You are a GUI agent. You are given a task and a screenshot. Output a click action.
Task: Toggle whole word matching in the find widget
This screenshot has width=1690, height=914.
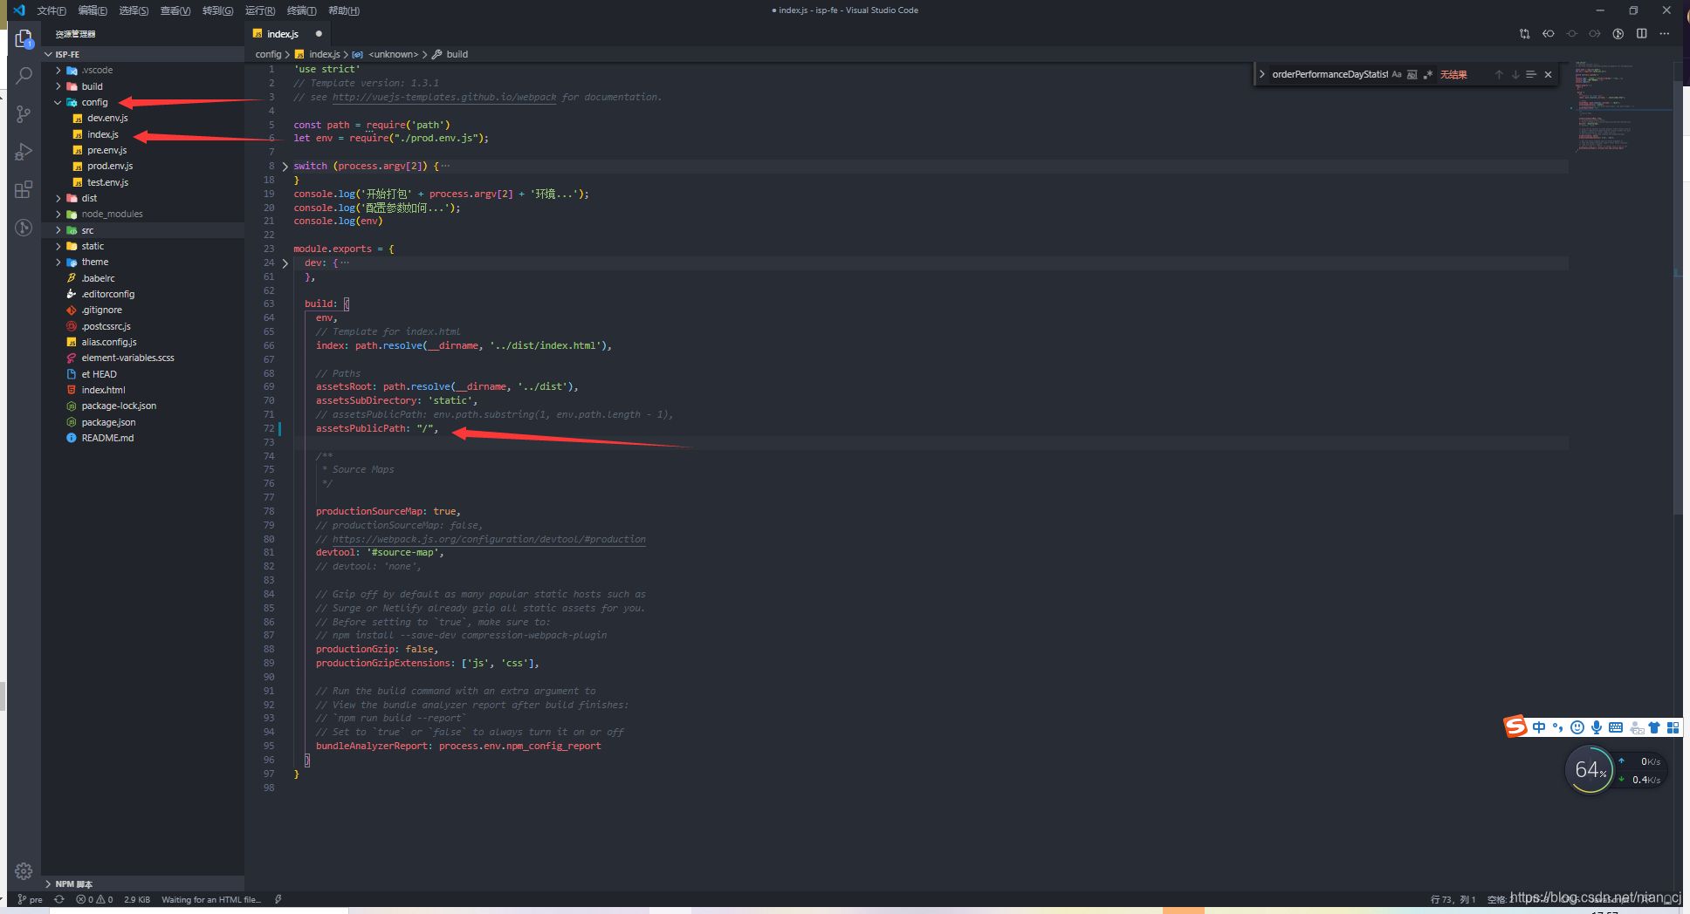tap(1412, 74)
